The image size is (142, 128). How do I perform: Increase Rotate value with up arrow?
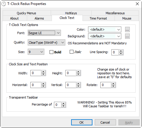pyautogui.click(x=113, y=84)
